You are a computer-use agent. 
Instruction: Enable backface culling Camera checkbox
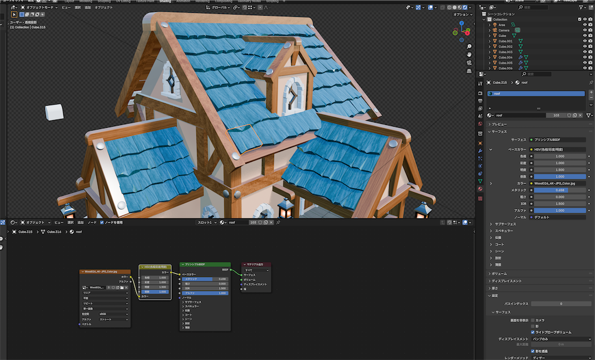point(533,320)
